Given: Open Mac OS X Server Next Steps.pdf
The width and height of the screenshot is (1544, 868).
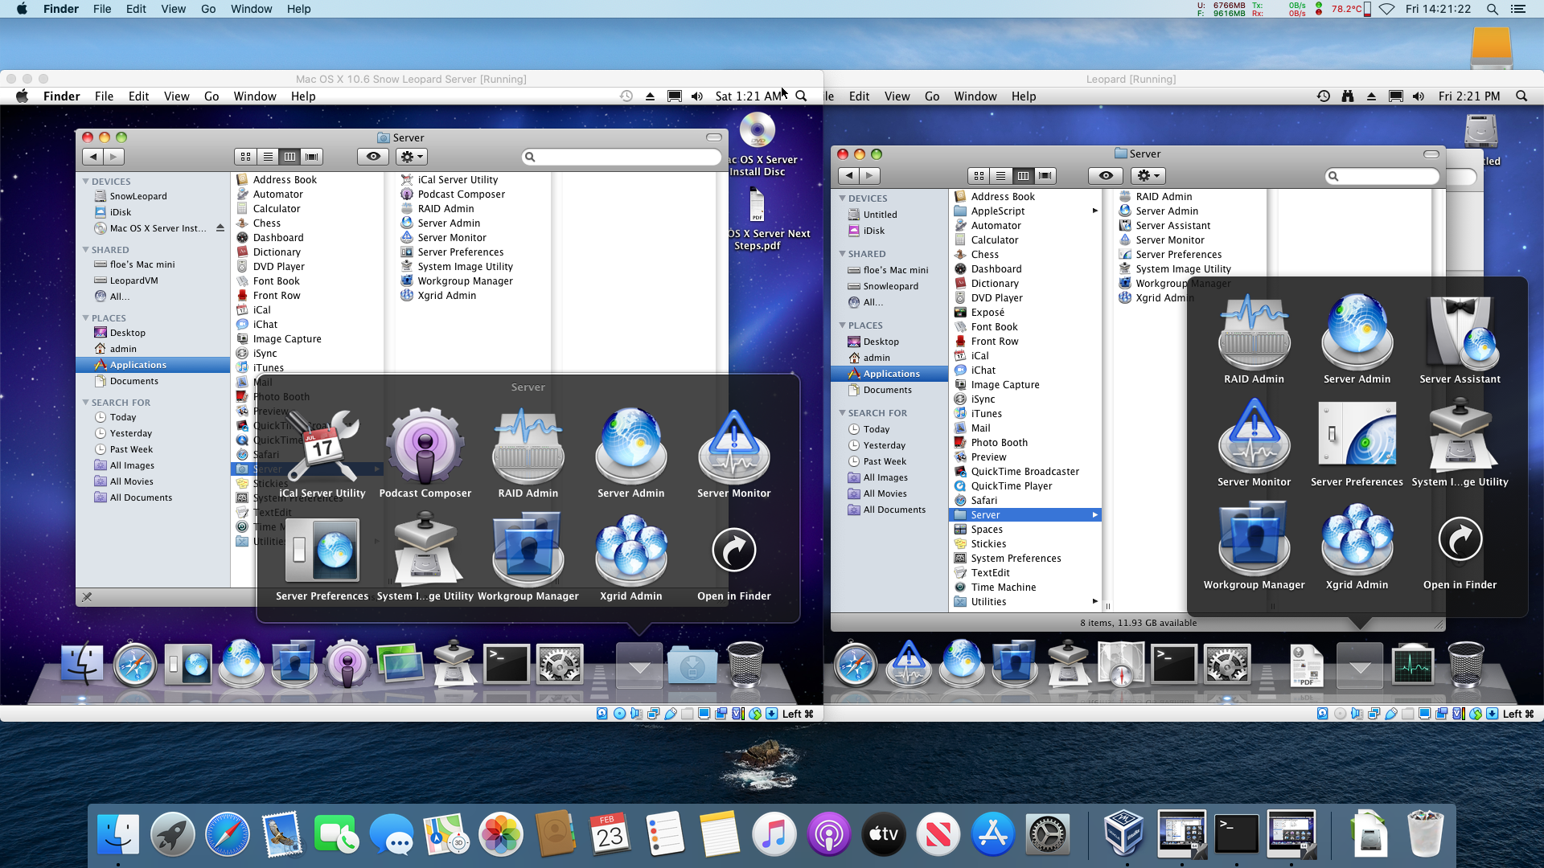Looking at the screenshot, I should [x=758, y=219].
